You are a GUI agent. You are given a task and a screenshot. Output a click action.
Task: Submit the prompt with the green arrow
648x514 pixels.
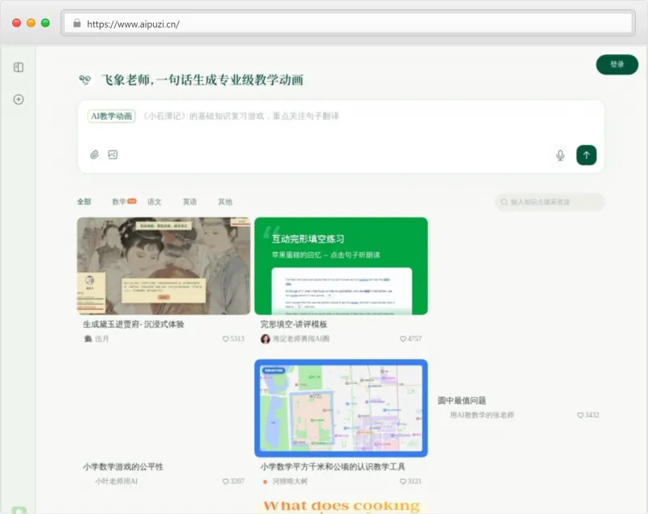click(586, 155)
